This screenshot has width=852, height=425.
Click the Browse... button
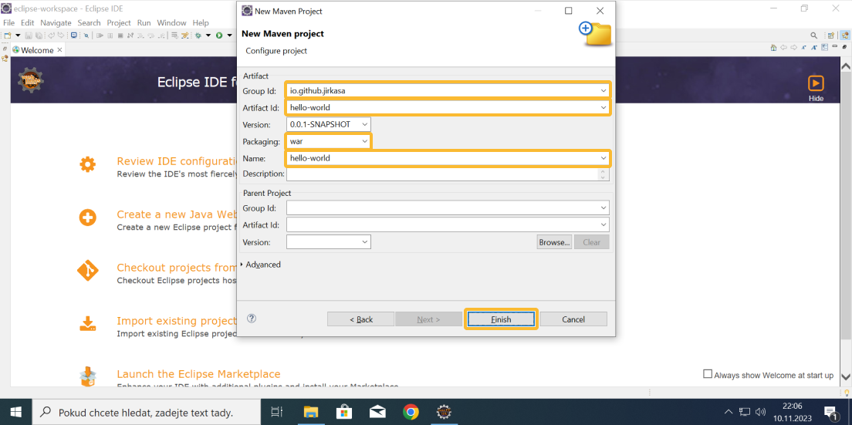pyautogui.click(x=554, y=242)
